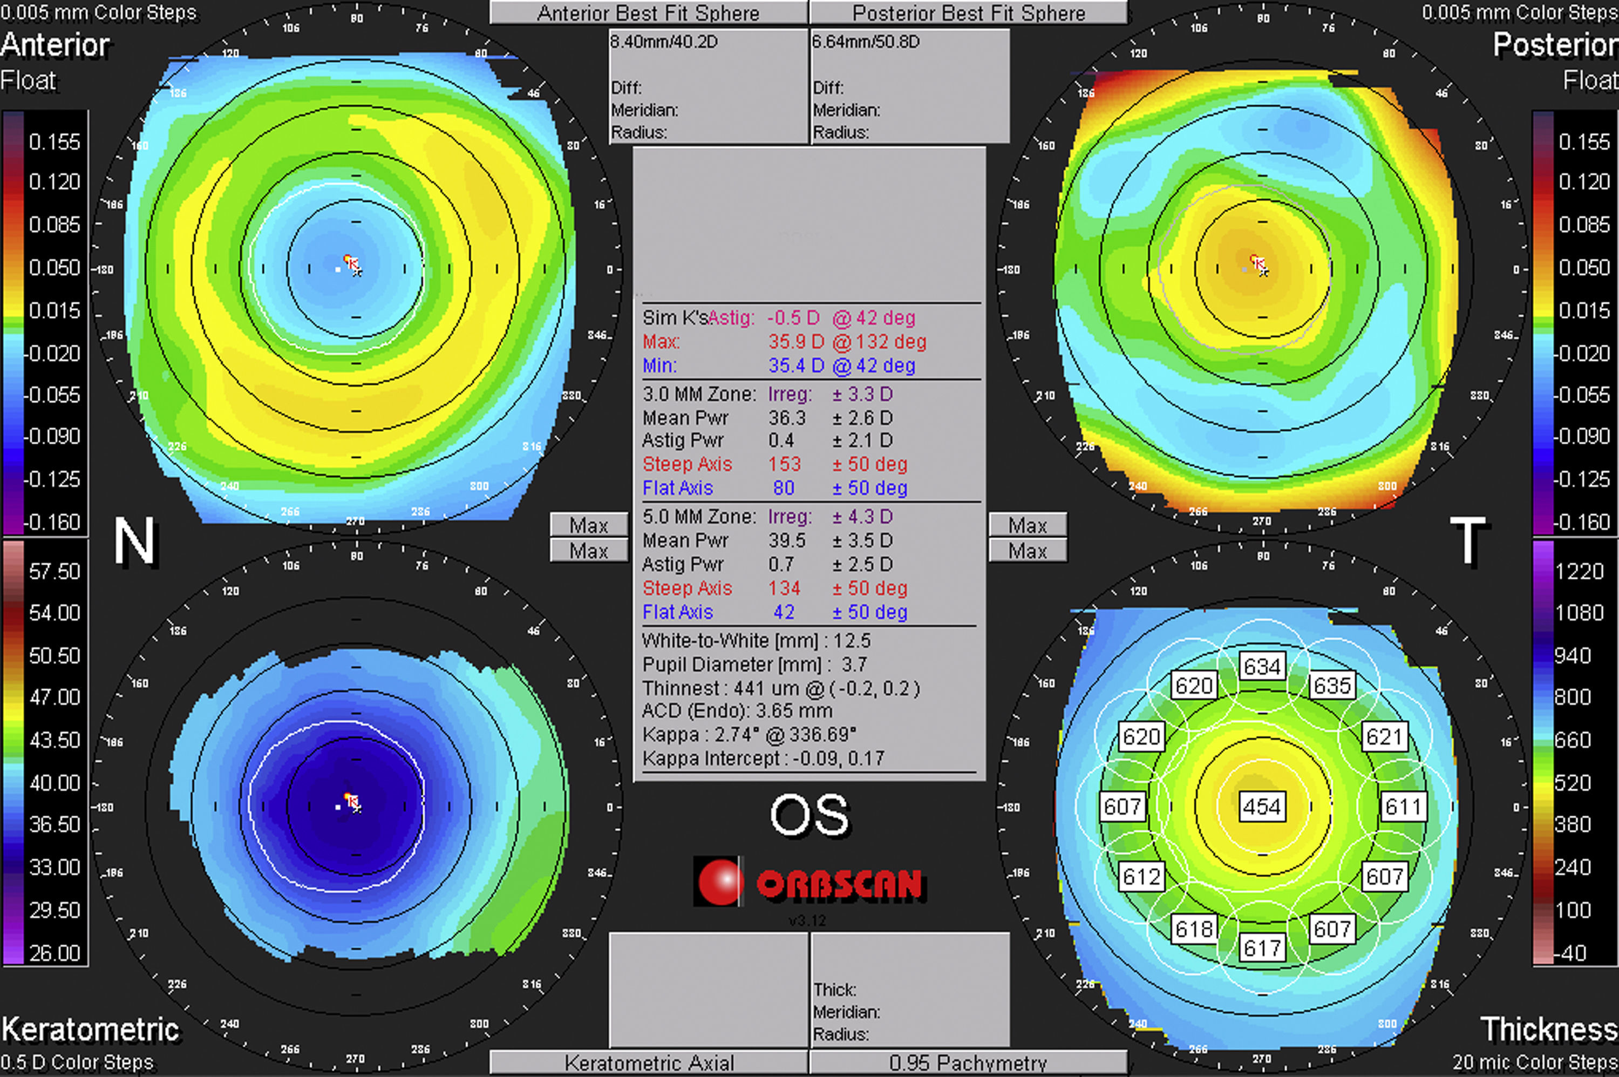Select the 634 thickness label
Image resolution: width=1619 pixels, height=1077 pixels.
point(1262,666)
